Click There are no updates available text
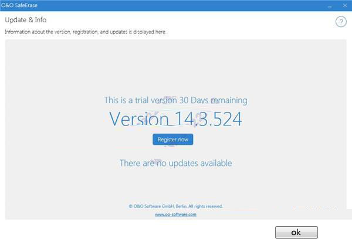Image resolution: width=352 pixels, height=245 pixels. [175, 163]
